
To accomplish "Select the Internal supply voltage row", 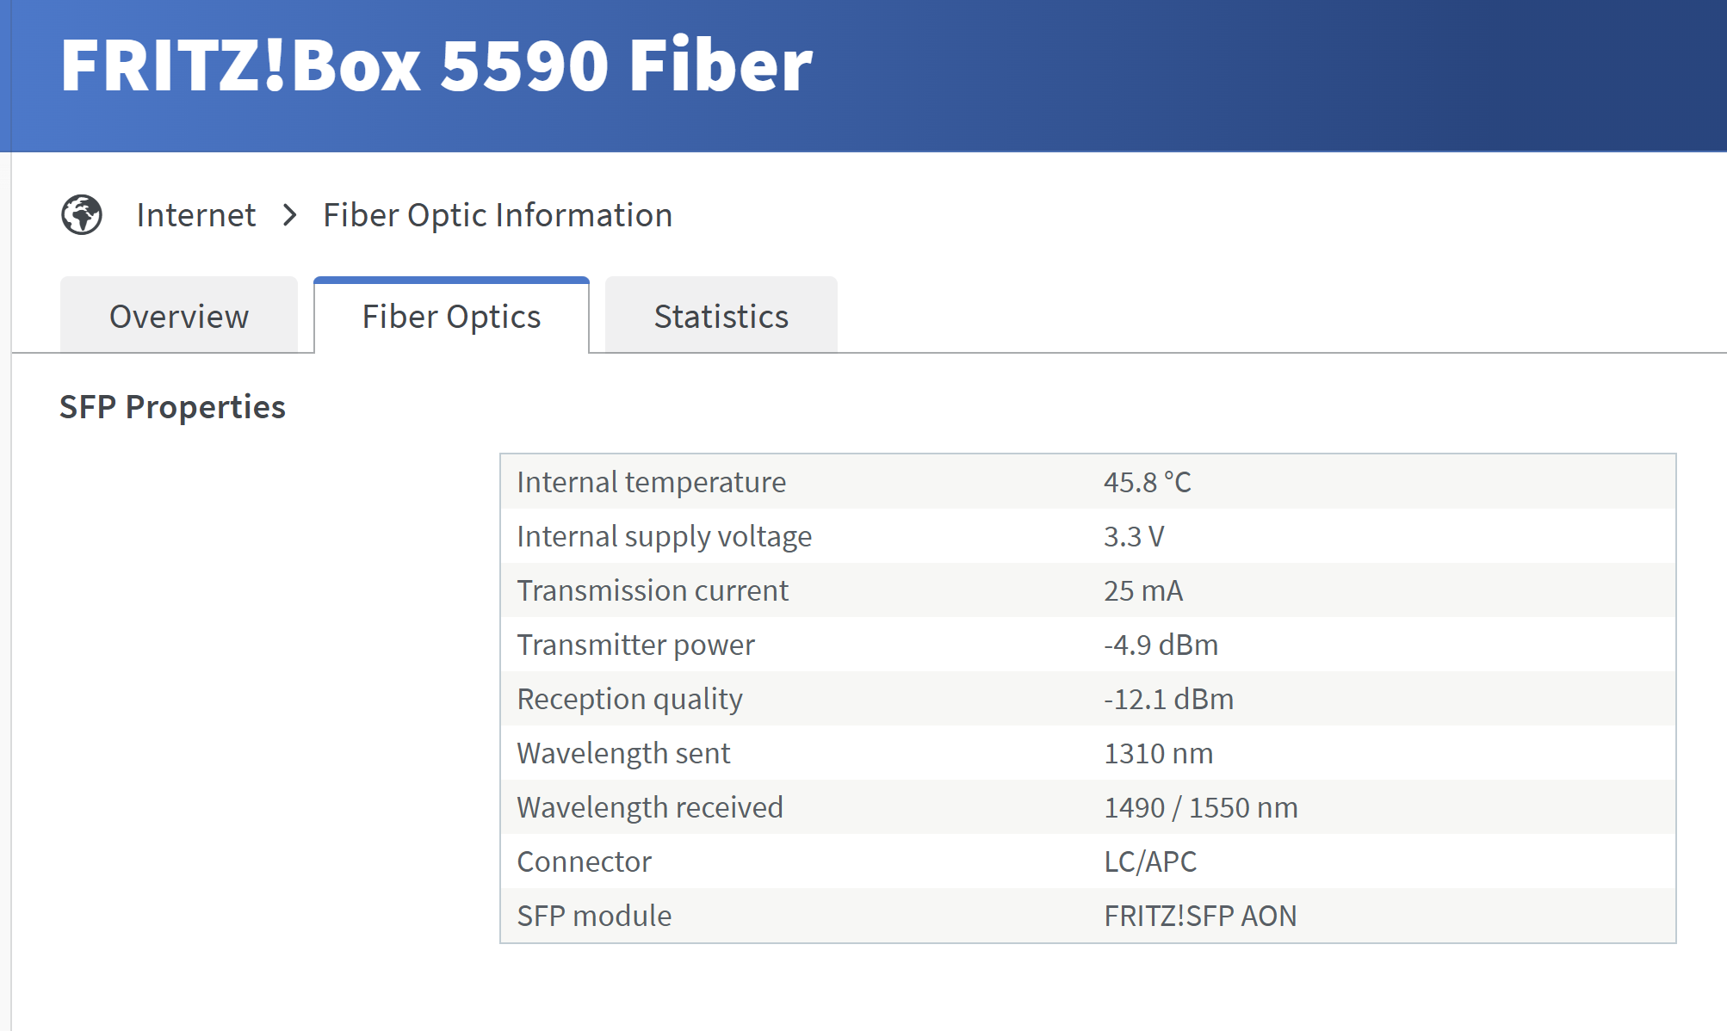I will tap(1088, 536).
